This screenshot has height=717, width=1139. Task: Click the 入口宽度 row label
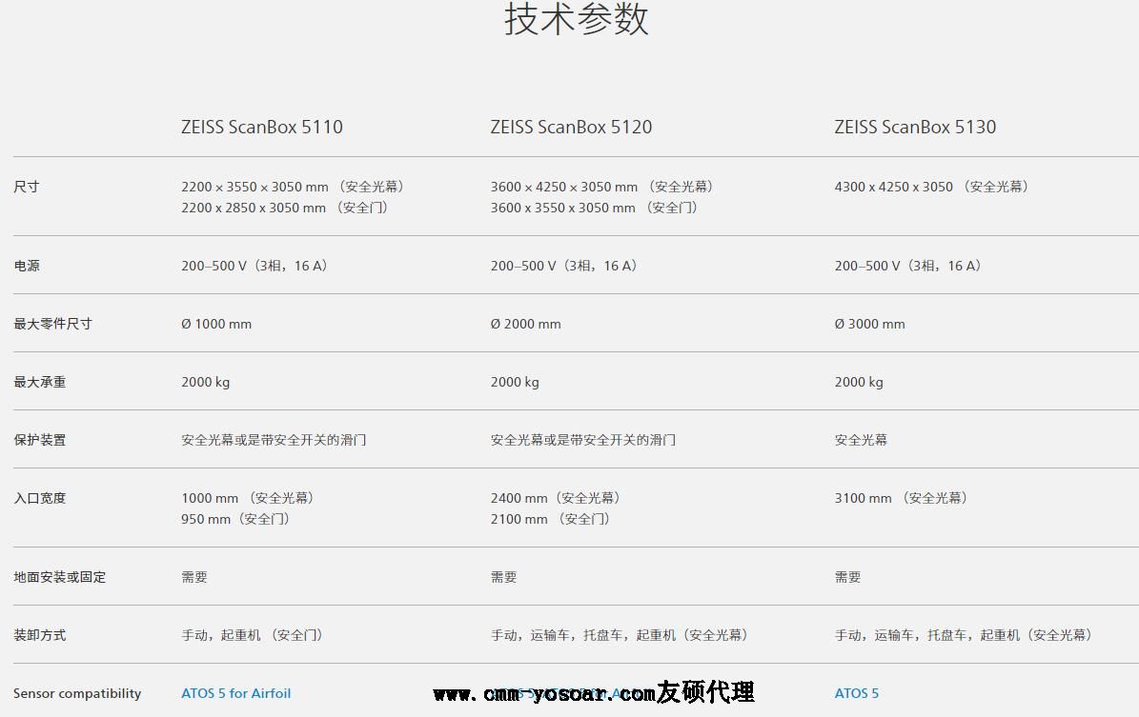tap(39, 498)
